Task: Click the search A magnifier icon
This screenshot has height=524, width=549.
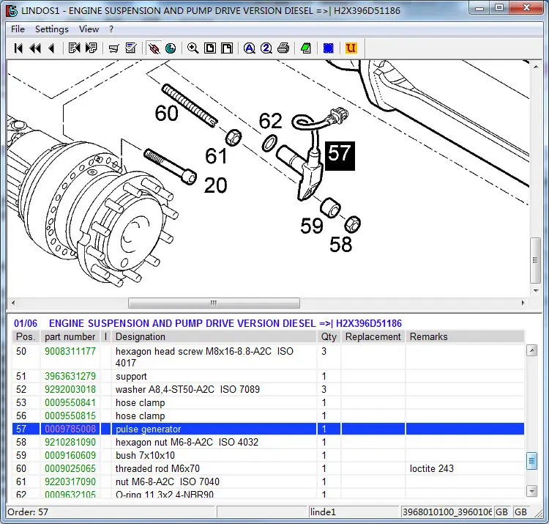Action: coord(250,48)
